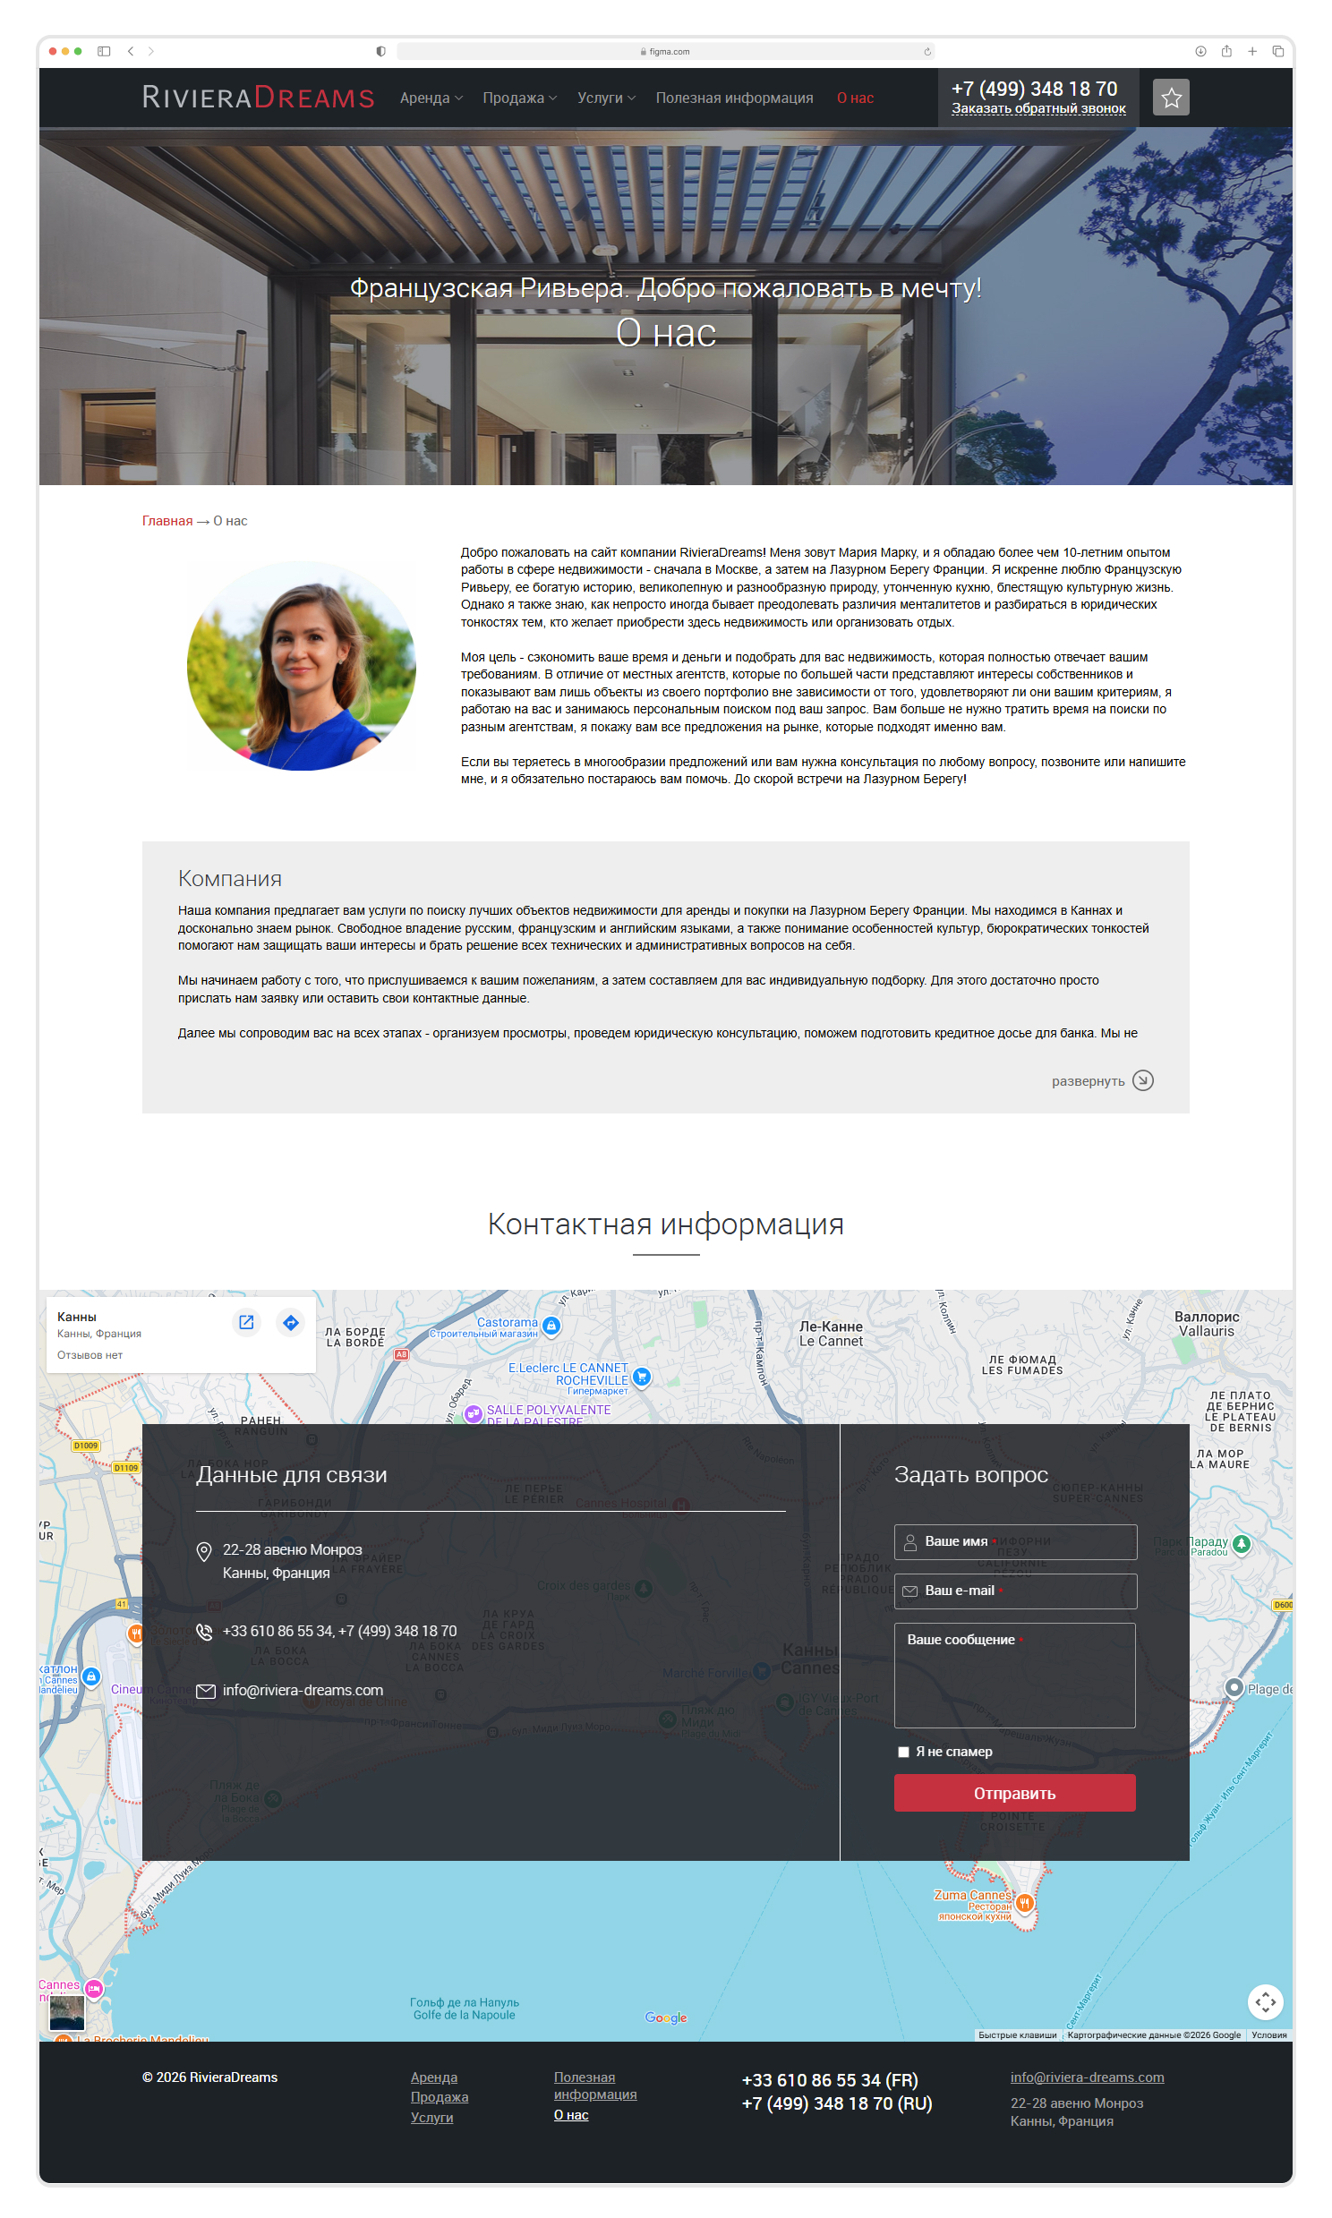The image size is (1332, 2218).
Task: Show Safari downloads icon
Action: [1200, 51]
